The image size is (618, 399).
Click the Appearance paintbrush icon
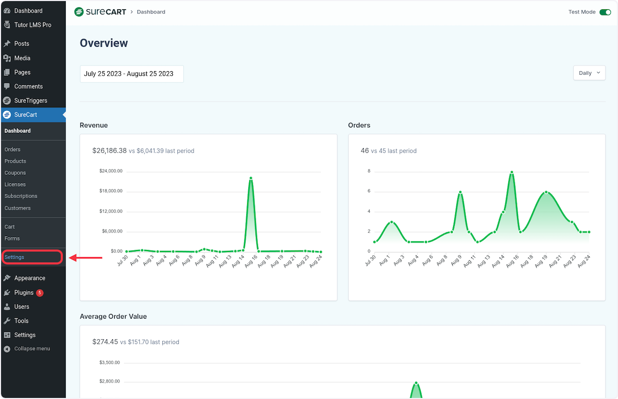7,278
